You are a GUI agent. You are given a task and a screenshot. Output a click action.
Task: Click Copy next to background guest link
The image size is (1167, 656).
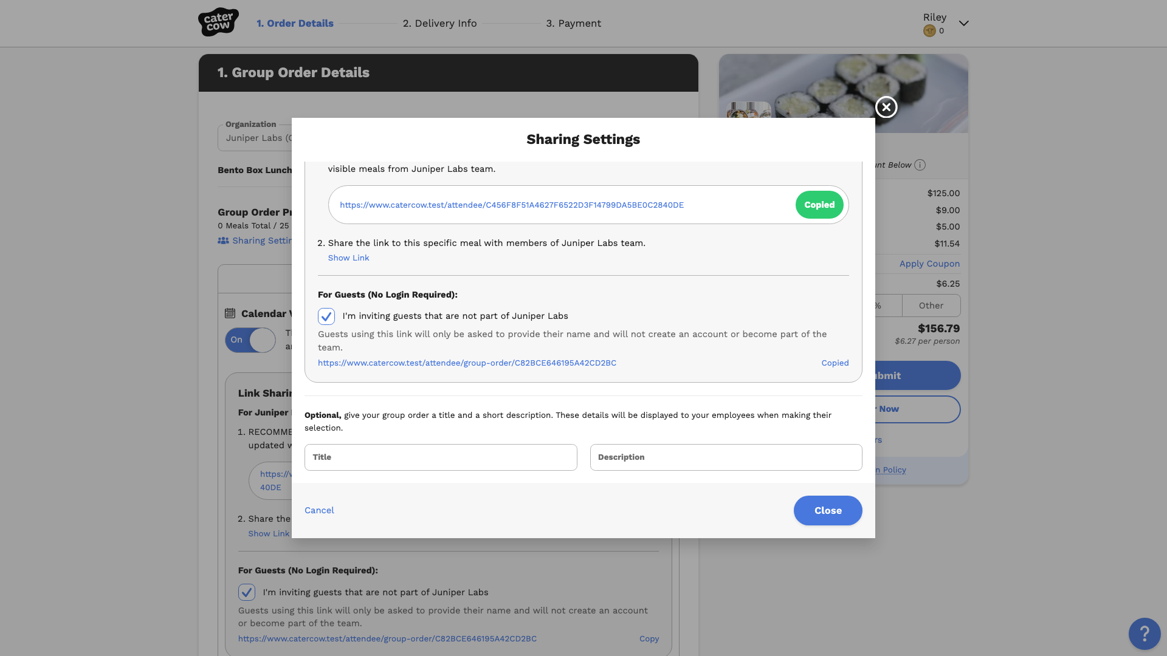pyautogui.click(x=649, y=638)
